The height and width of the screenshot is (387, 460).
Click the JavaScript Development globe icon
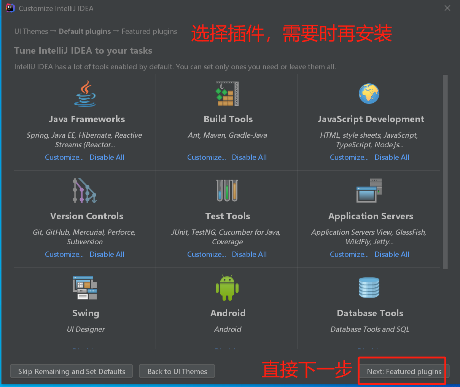(x=369, y=94)
